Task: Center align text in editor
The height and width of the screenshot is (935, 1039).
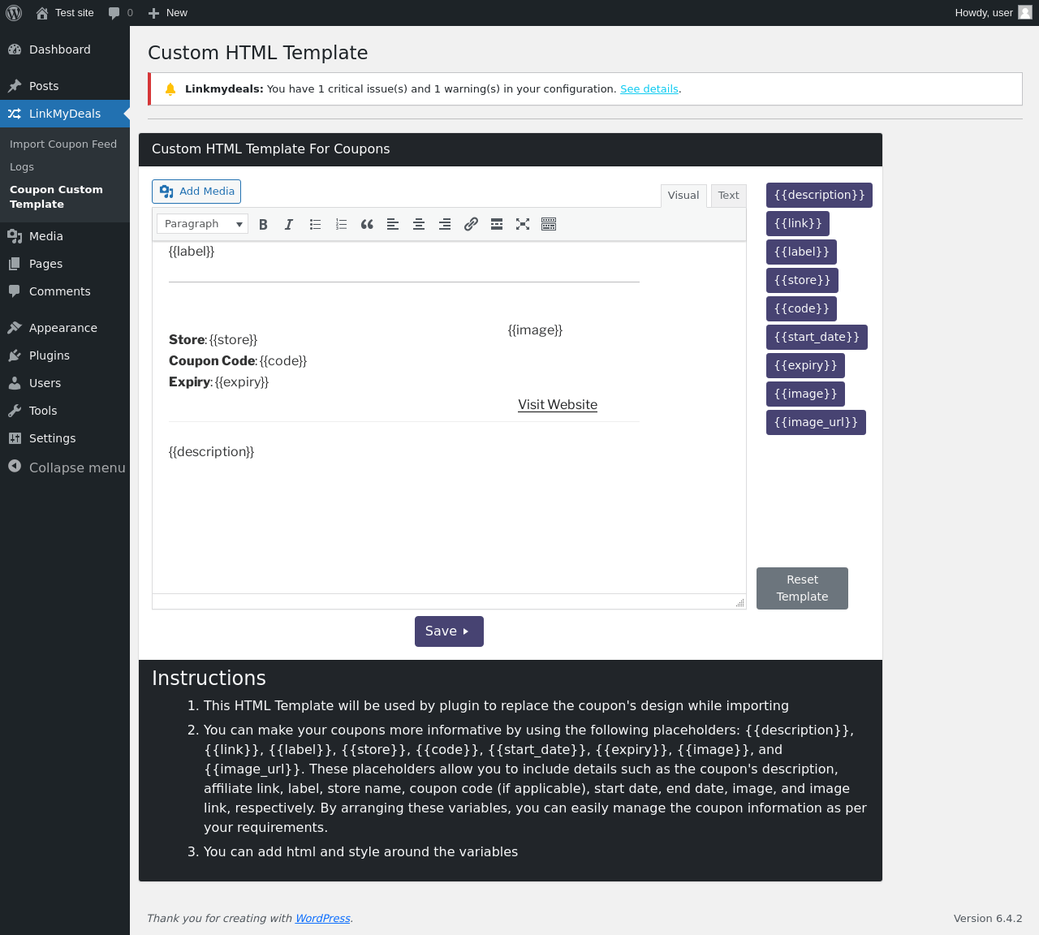Action: point(419,224)
